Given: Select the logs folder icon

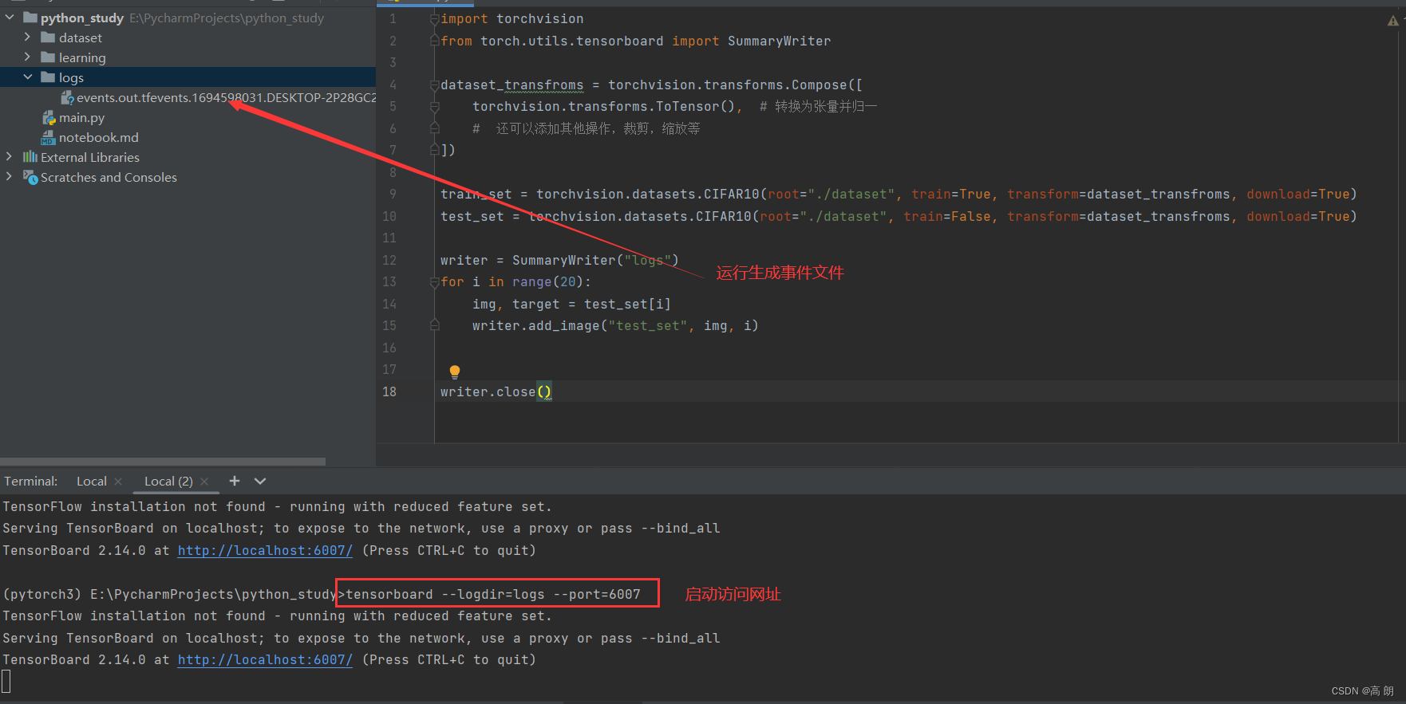Looking at the screenshot, I should pos(48,77).
